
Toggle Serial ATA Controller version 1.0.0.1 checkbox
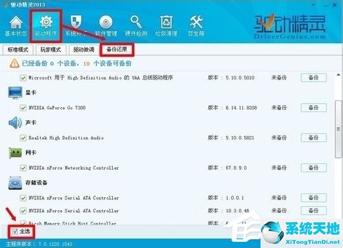pos(23,198)
